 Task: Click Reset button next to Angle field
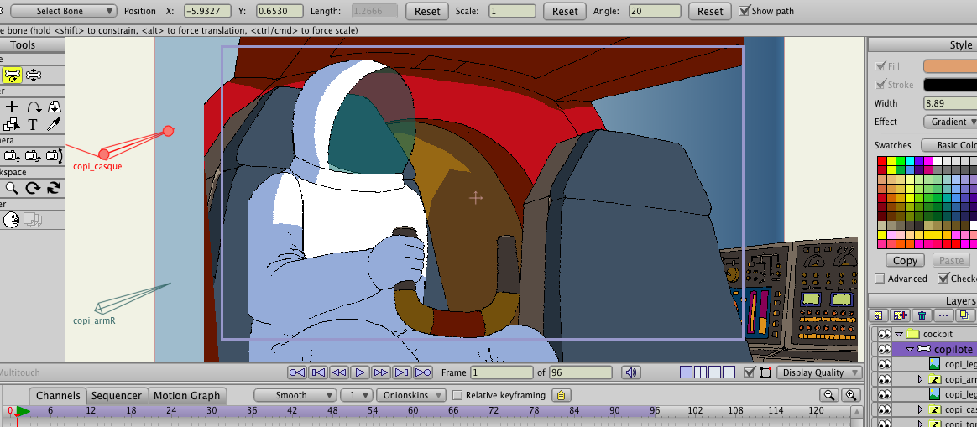pyautogui.click(x=709, y=11)
